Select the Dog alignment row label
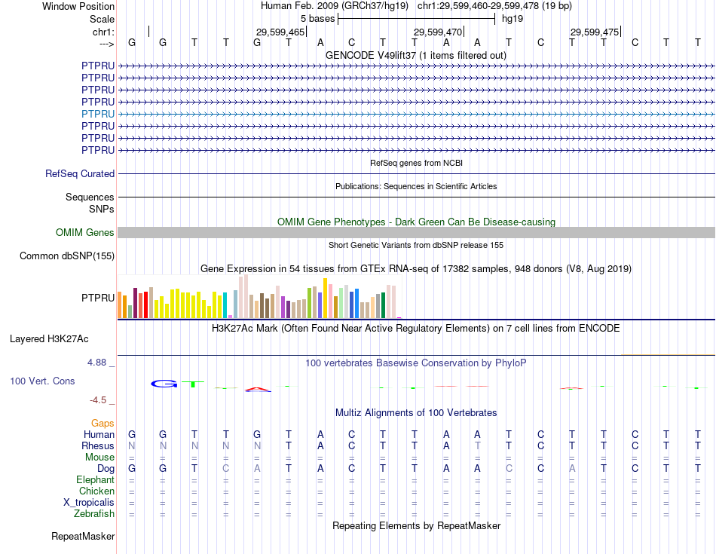716x554 pixels. [106, 469]
